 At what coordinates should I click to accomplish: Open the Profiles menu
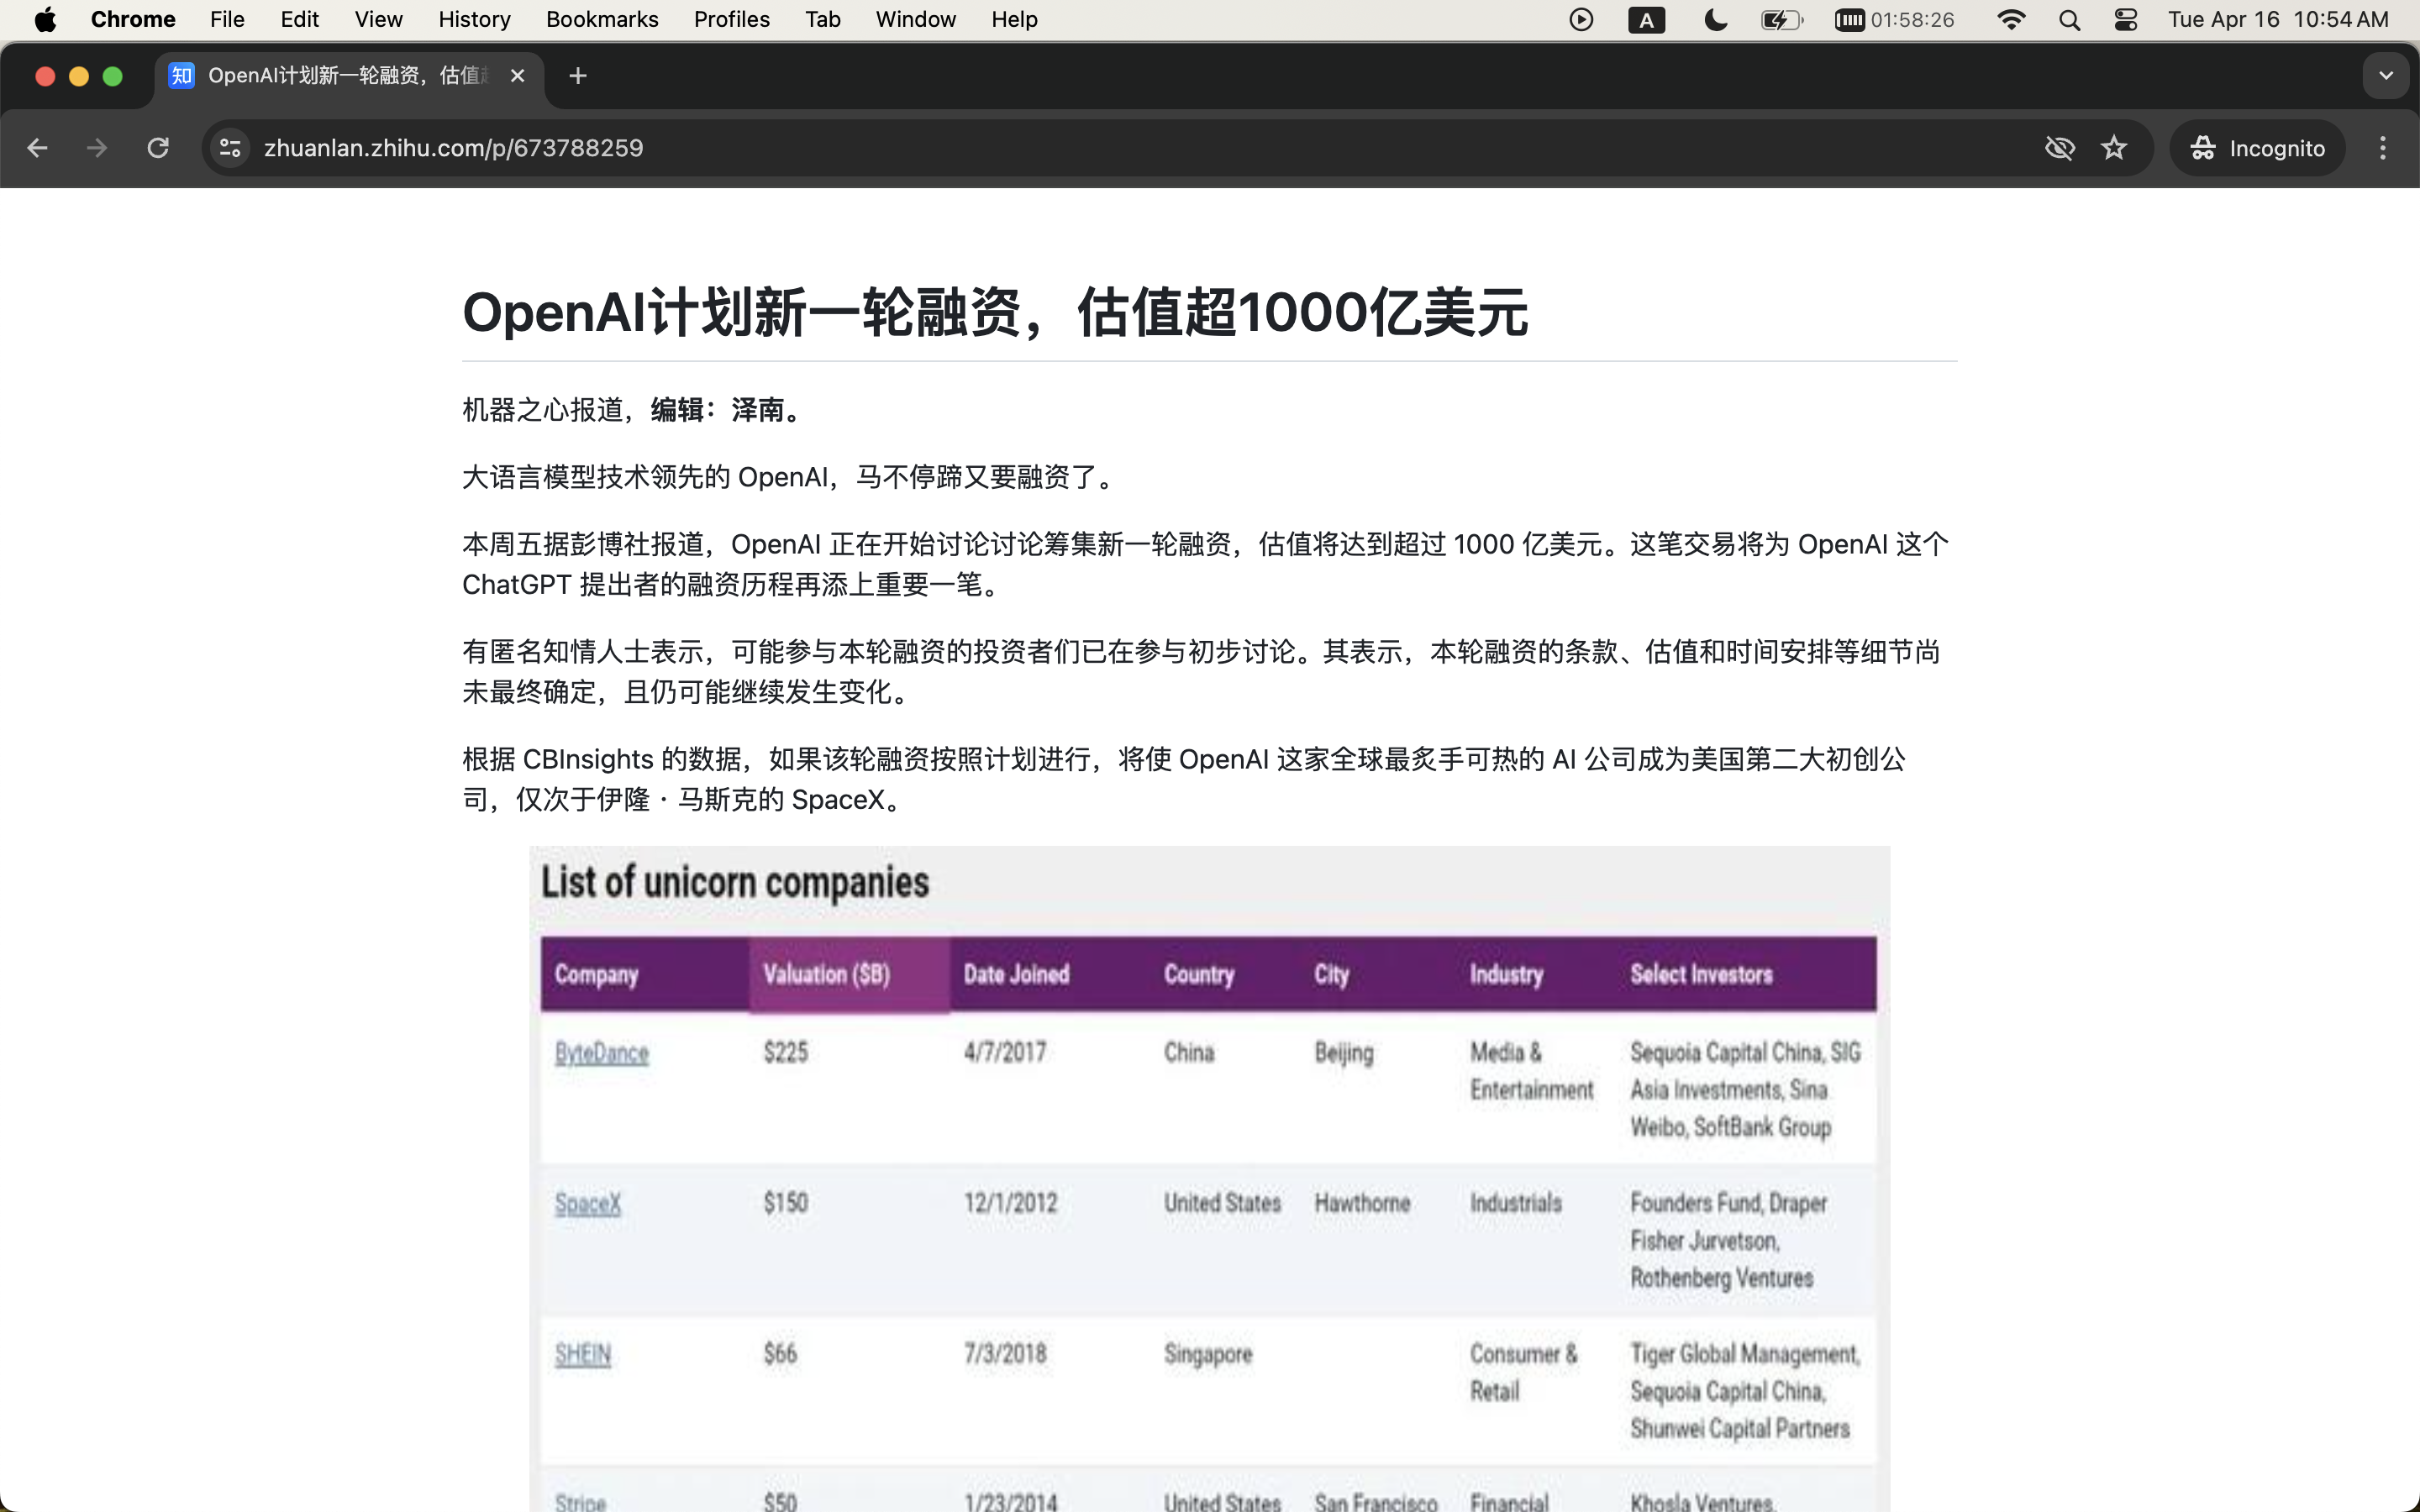point(731,20)
